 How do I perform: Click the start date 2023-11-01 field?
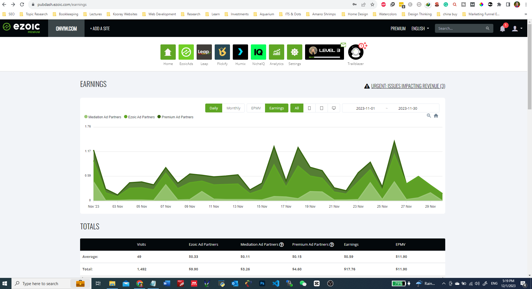pyautogui.click(x=365, y=108)
